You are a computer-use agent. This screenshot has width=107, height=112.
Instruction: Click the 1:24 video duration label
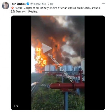(16, 106)
